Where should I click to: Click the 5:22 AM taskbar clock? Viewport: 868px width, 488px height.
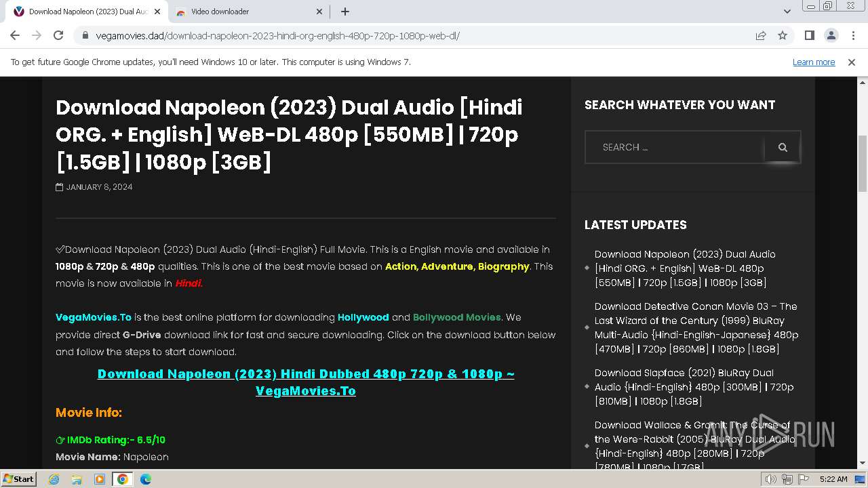pos(833,479)
